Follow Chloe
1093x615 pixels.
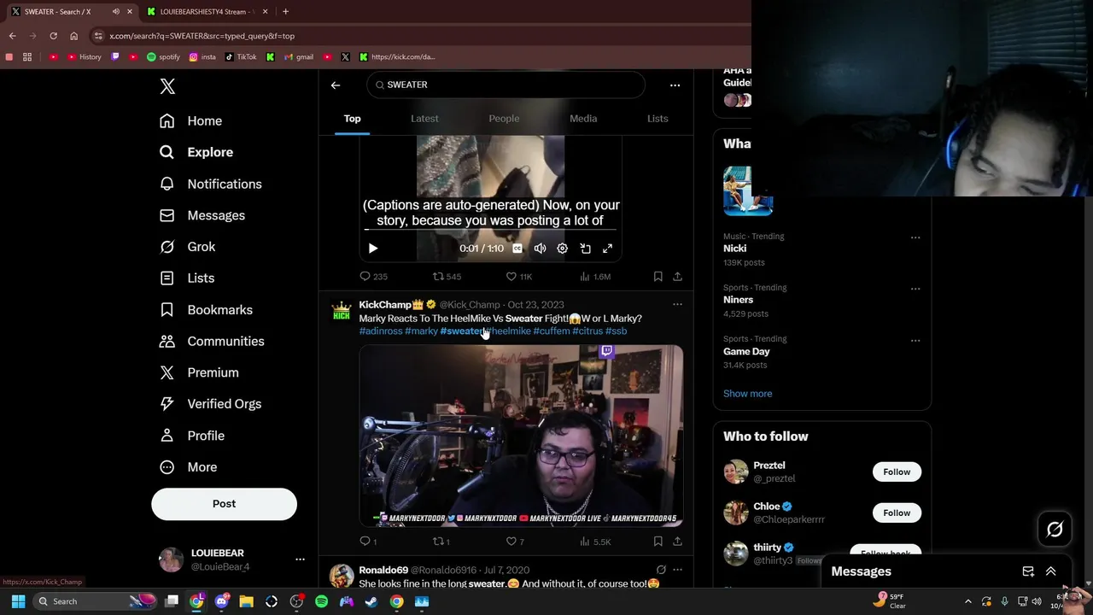tap(897, 512)
